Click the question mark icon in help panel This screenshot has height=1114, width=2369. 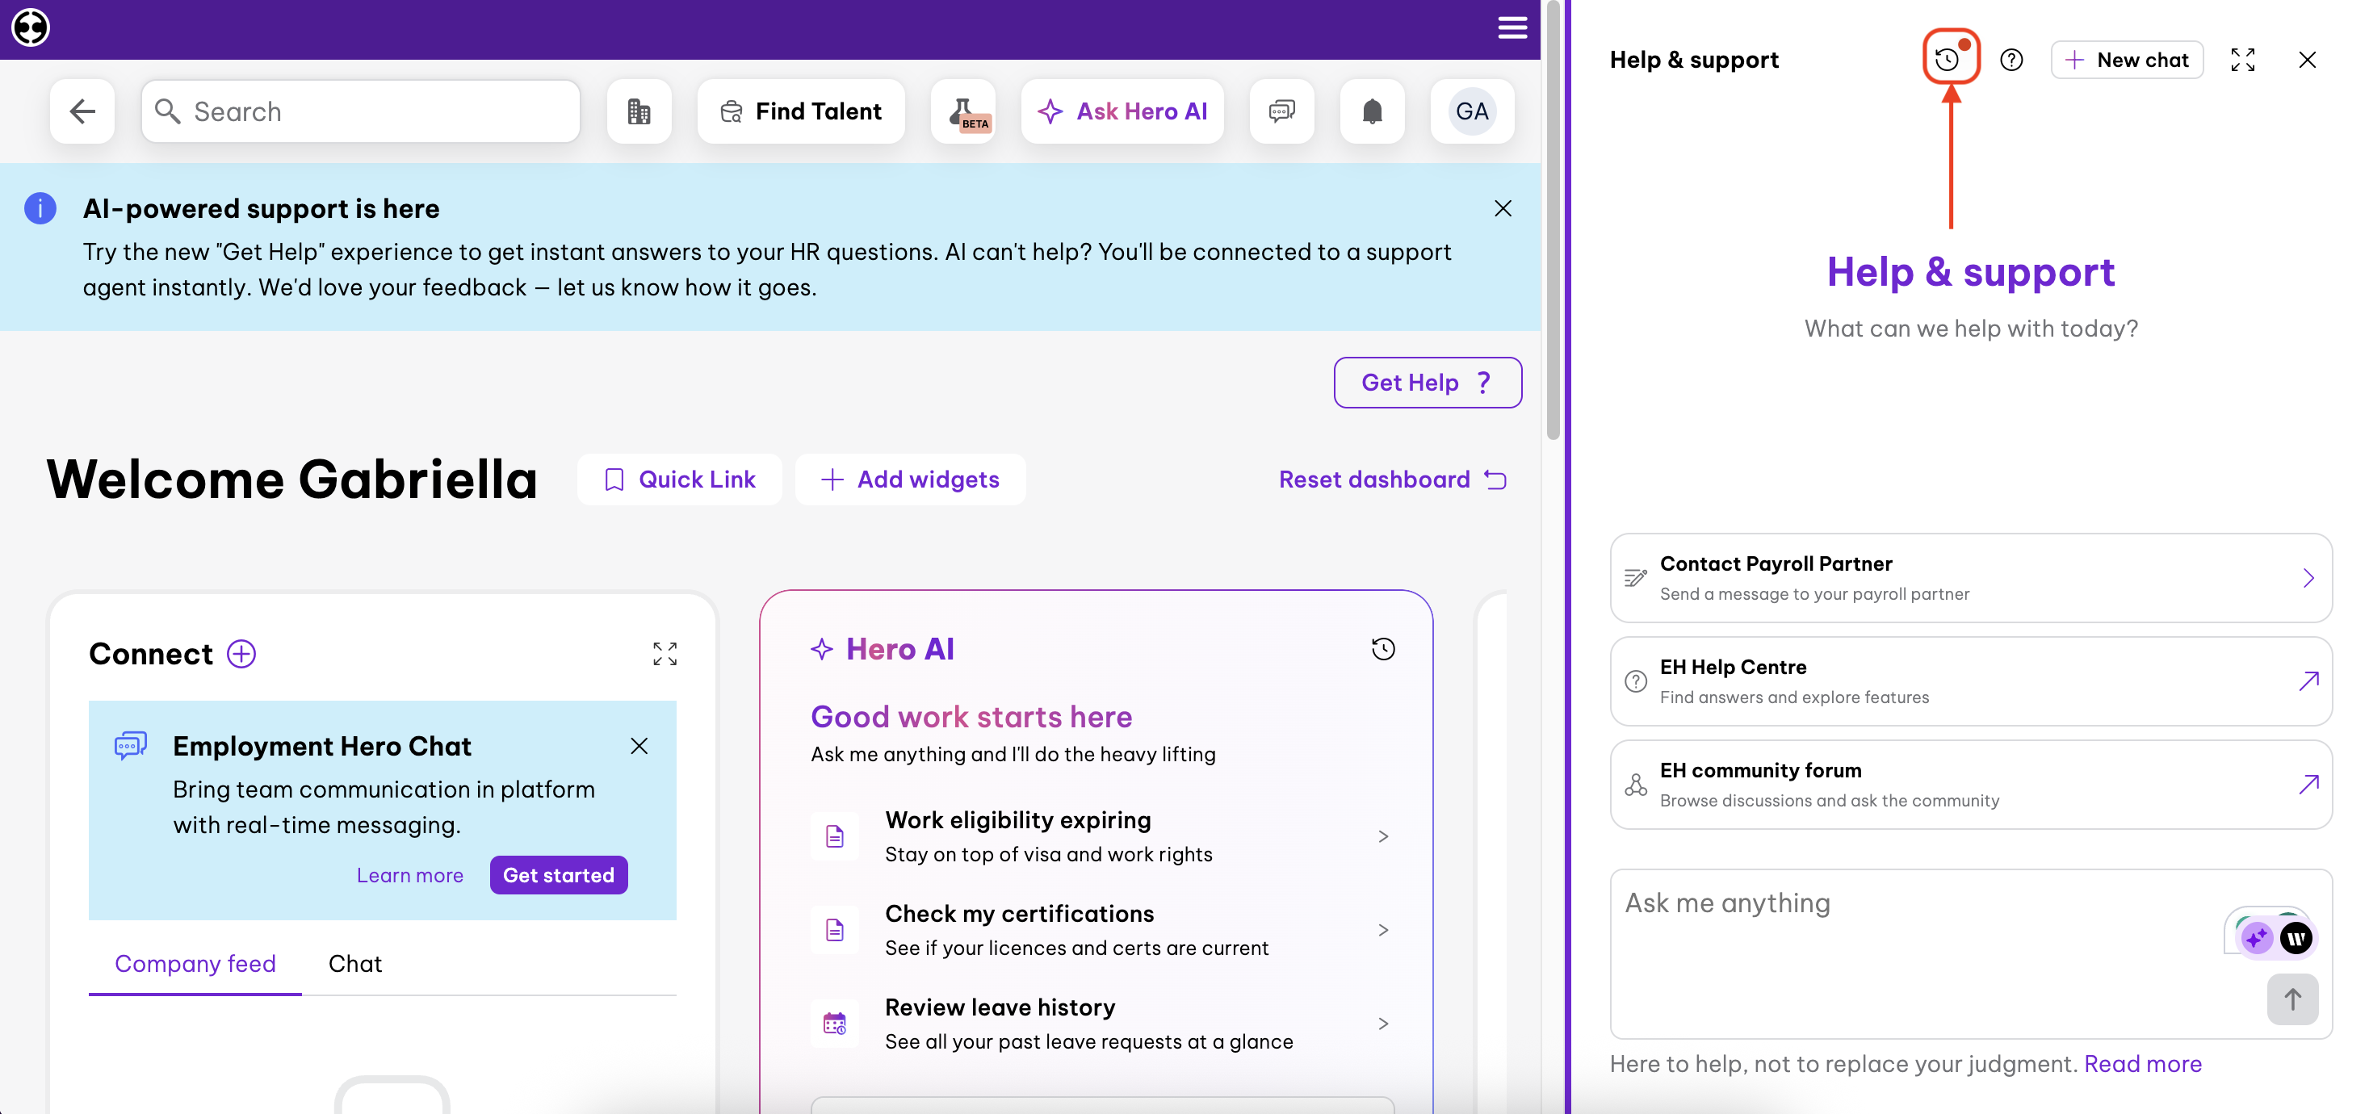point(2011,60)
